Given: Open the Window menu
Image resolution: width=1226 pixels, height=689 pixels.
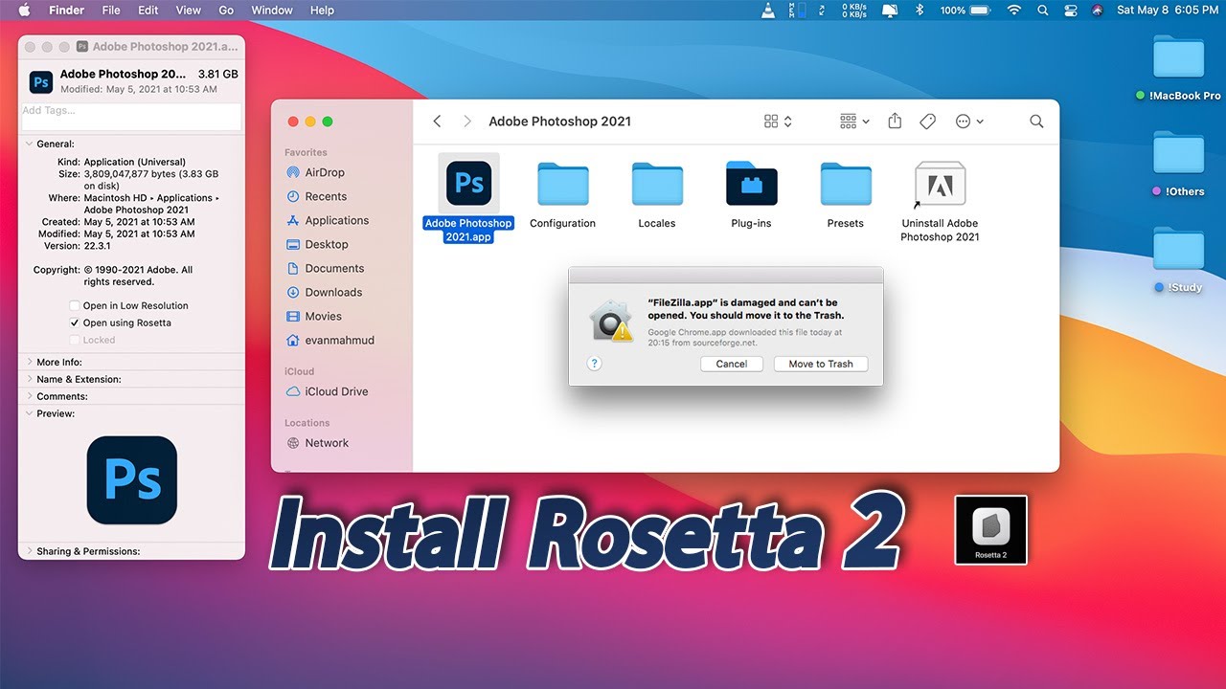Looking at the screenshot, I should (271, 11).
